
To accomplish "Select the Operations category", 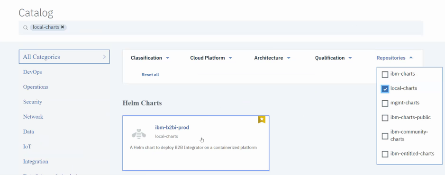I will point(36,87).
